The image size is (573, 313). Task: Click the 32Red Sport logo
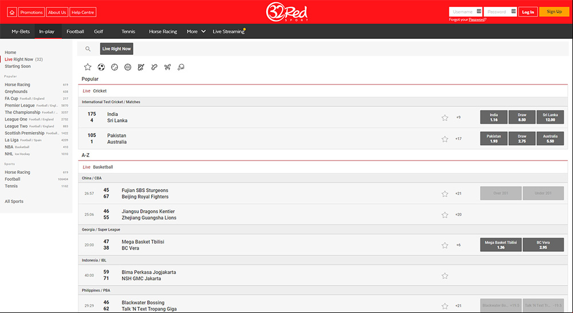coord(287,12)
